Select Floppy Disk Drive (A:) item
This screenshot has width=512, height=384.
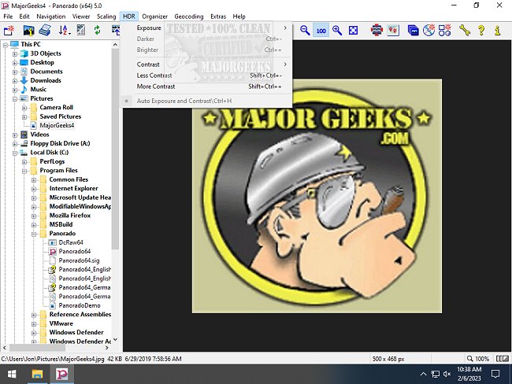coord(60,143)
